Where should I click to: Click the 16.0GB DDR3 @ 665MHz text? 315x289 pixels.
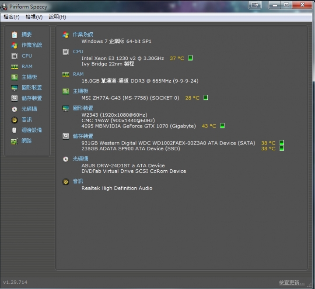(140, 81)
